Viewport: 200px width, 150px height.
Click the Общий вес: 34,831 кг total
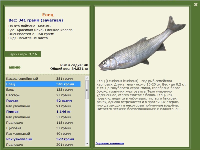(x=69, y=68)
